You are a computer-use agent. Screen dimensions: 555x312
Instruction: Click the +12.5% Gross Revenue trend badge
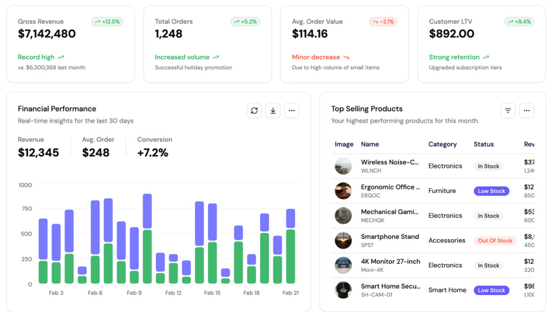[x=107, y=22]
